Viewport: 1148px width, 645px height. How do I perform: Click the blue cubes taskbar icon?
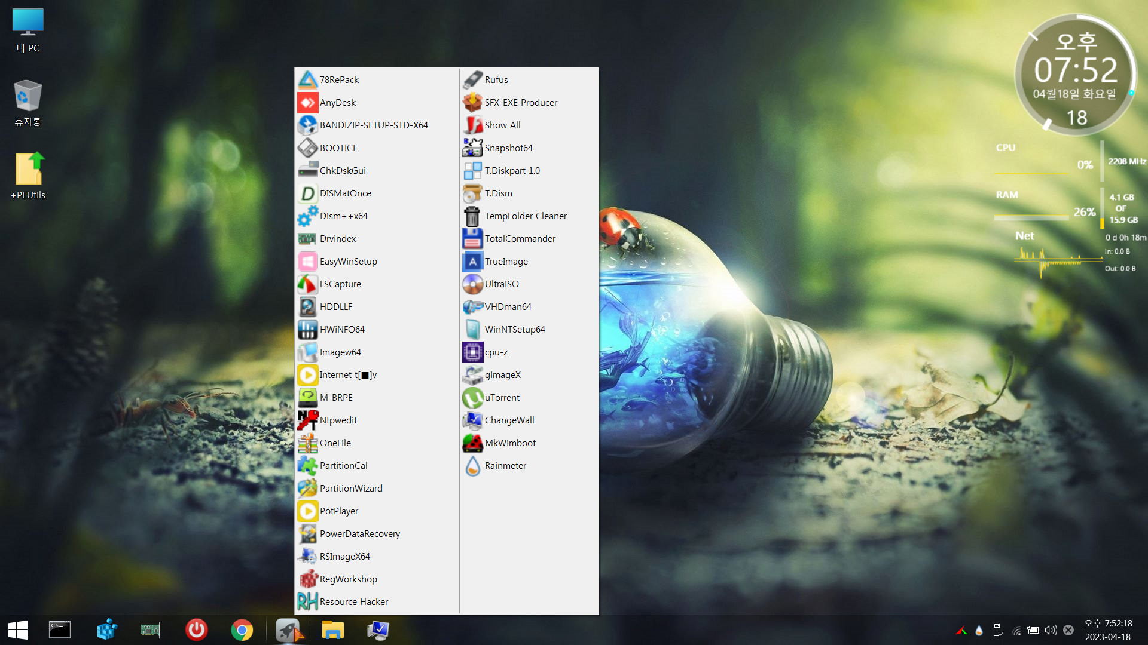pos(106,630)
